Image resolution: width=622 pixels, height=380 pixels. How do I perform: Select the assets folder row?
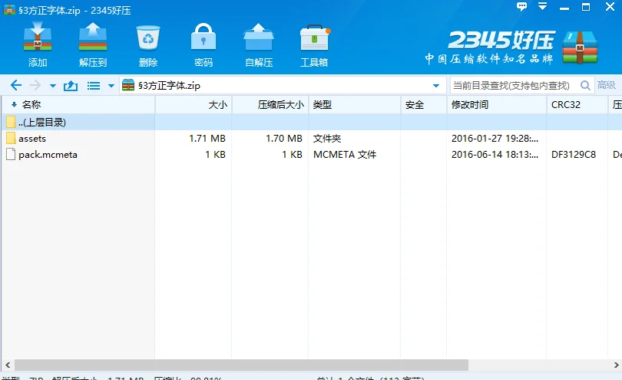[x=311, y=139]
